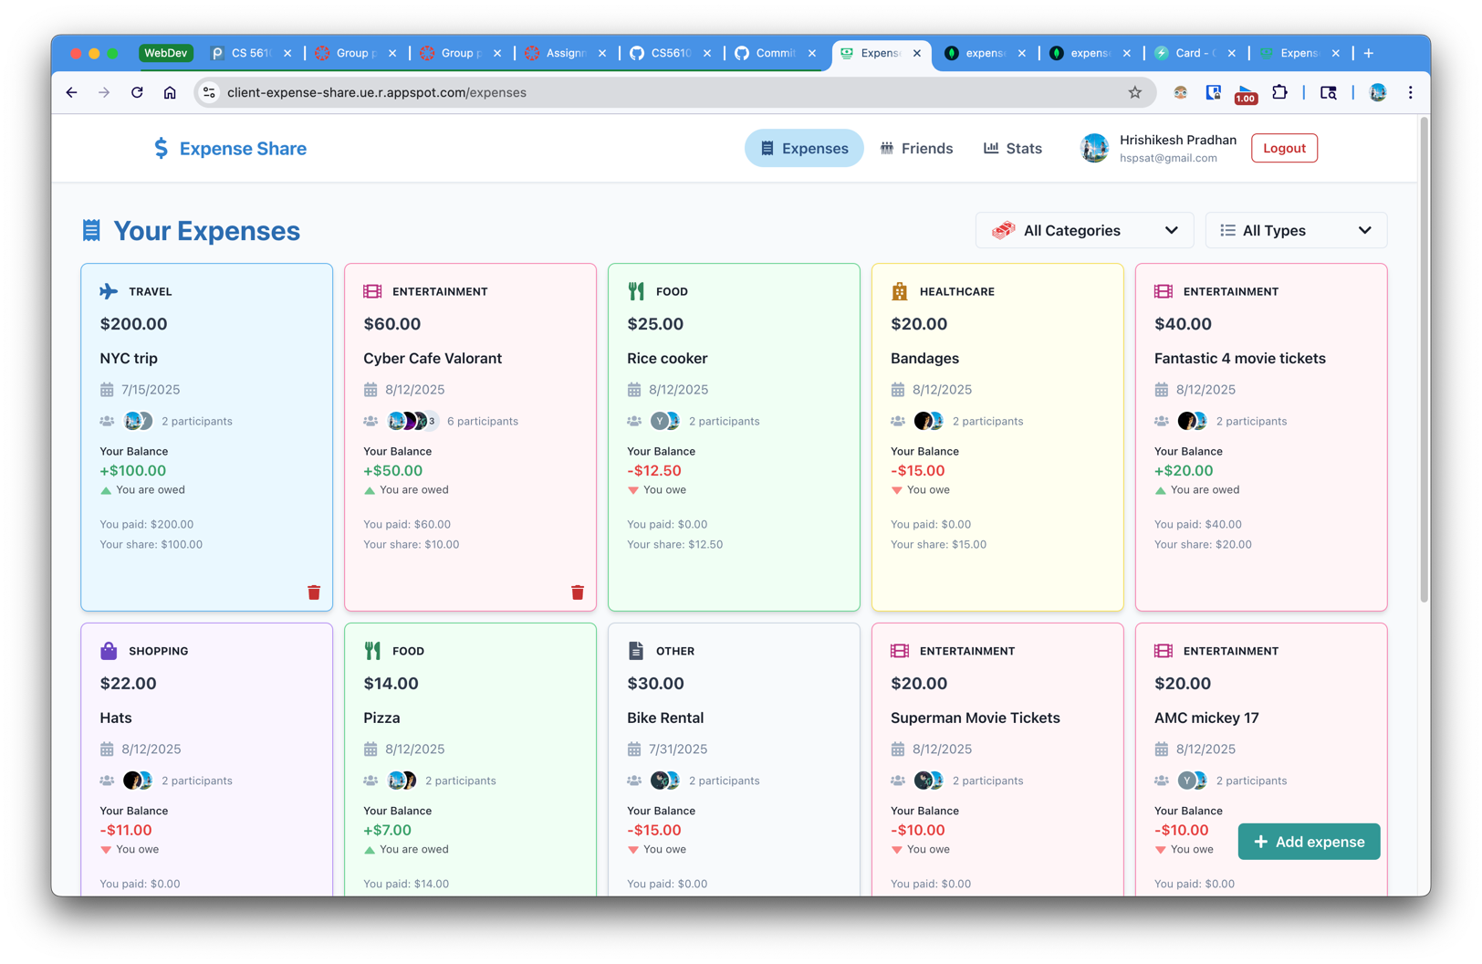The image size is (1482, 964).
Task: Click the healthcare building icon on Bandages
Action: click(x=899, y=291)
